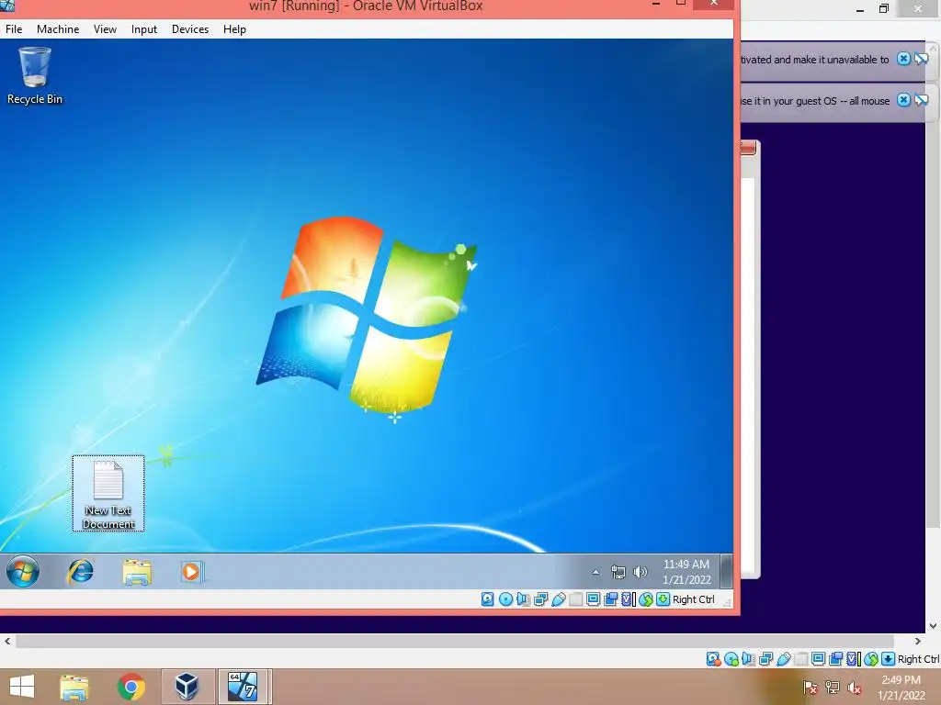Launch Internet Explorer from Windows 7 taskbar
Viewport: 941px width, 705px height.
tap(81, 571)
